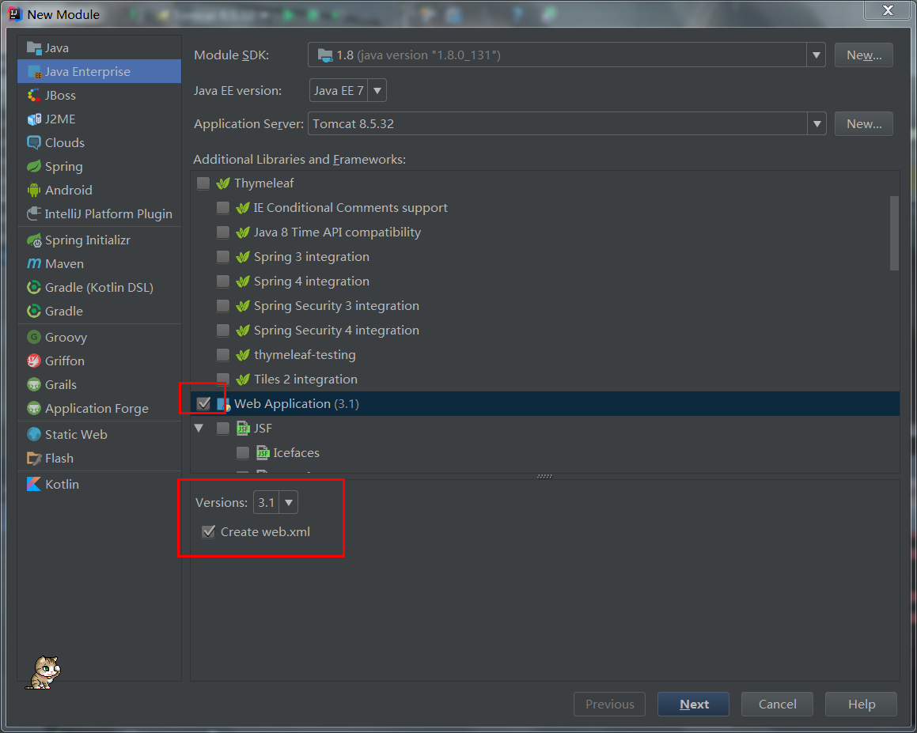917x733 pixels.
Task: Click the Static Web globe icon
Action: point(34,434)
